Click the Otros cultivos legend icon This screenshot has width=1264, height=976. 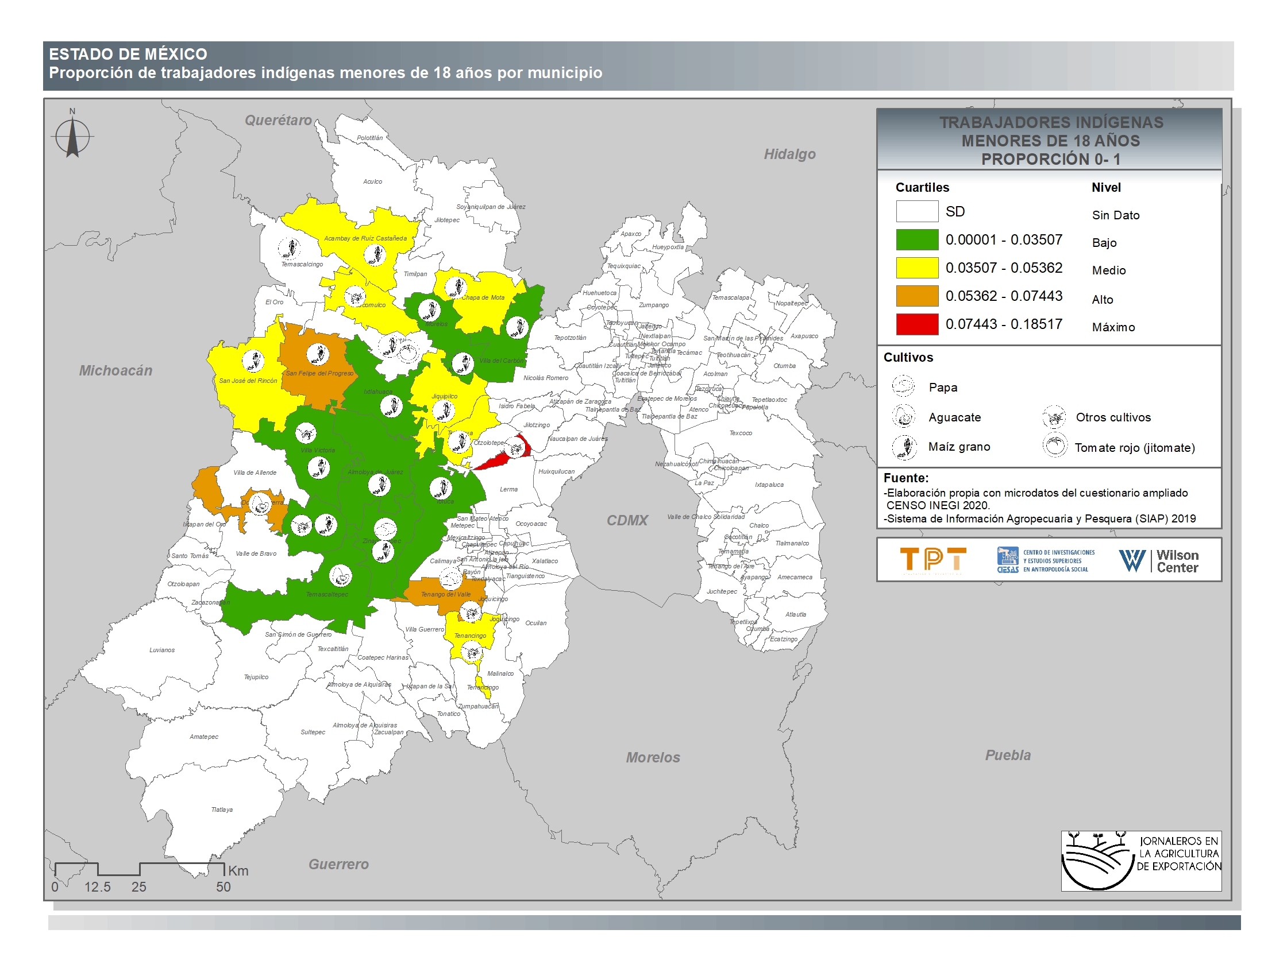[1054, 416]
